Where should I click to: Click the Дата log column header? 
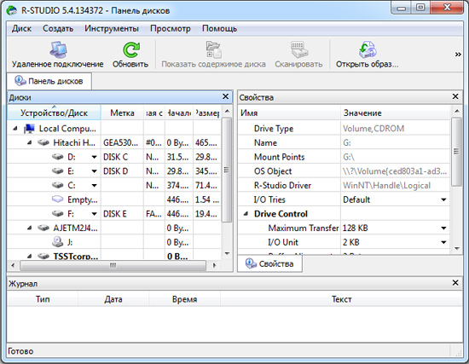tap(113, 299)
